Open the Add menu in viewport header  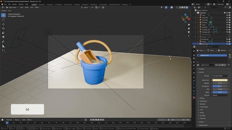[x=32, y=7]
